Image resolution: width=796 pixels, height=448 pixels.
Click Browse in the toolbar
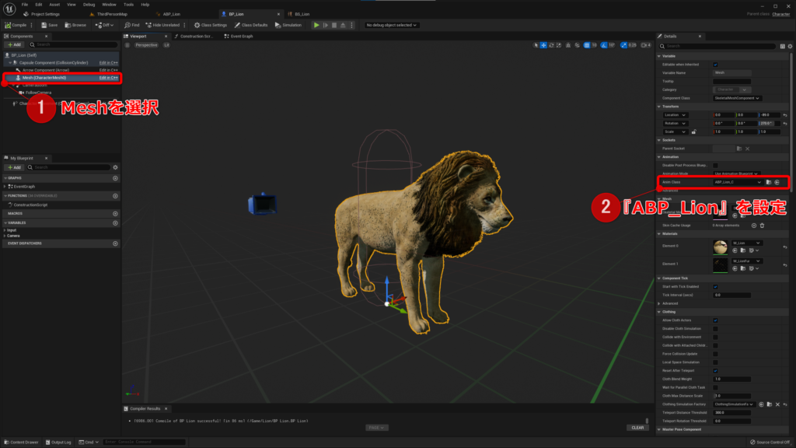(75, 25)
